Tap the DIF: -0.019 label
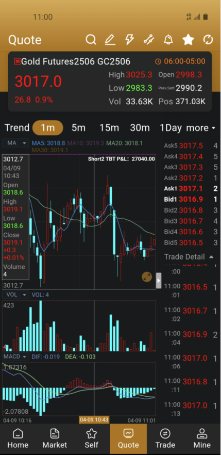221x455 pixels. pyautogui.click(x=45, y=356)
